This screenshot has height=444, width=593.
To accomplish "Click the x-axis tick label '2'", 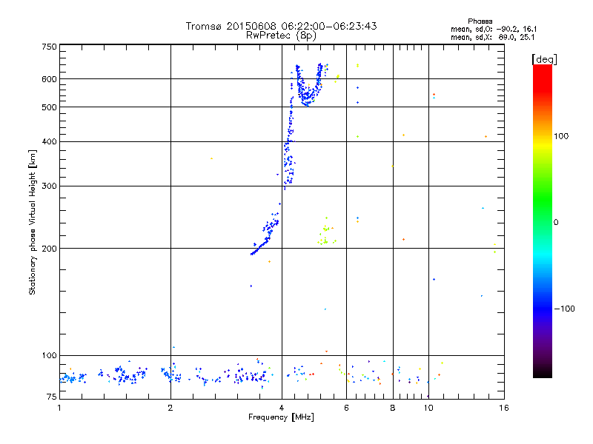I will tap(170, 408).
